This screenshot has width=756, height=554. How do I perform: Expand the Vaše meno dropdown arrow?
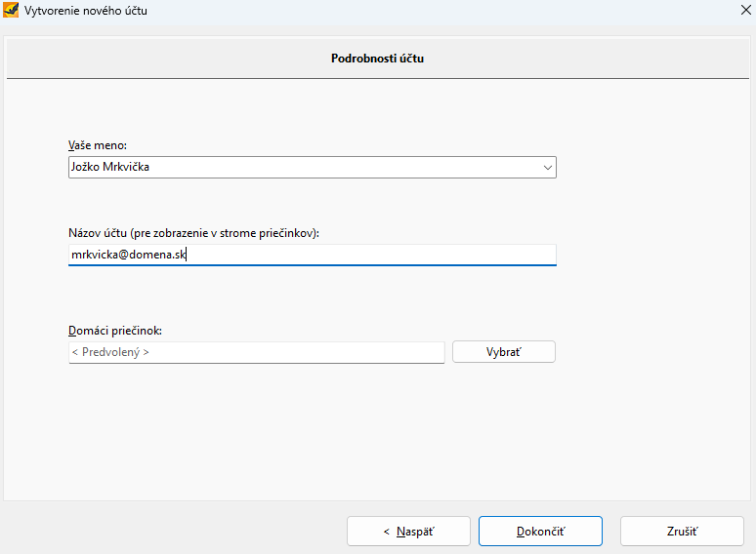pos(547,168)
